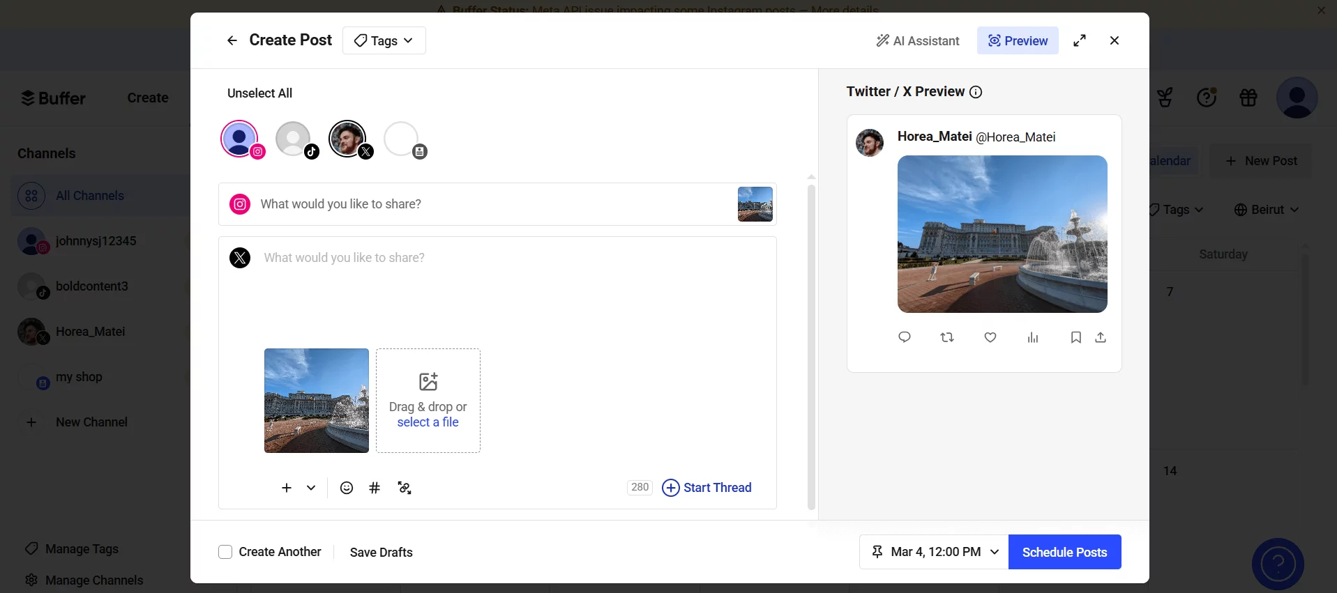Screen dimensions: 1337x593
Task: Click the retweet icon in tweet preview
Action: pos(947,337)
